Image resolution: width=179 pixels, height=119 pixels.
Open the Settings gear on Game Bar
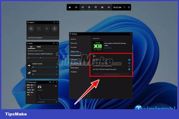[x=129, y=7]
